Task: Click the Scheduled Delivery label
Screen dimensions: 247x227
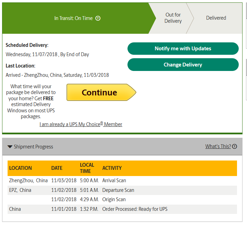Action: [27, 45]
